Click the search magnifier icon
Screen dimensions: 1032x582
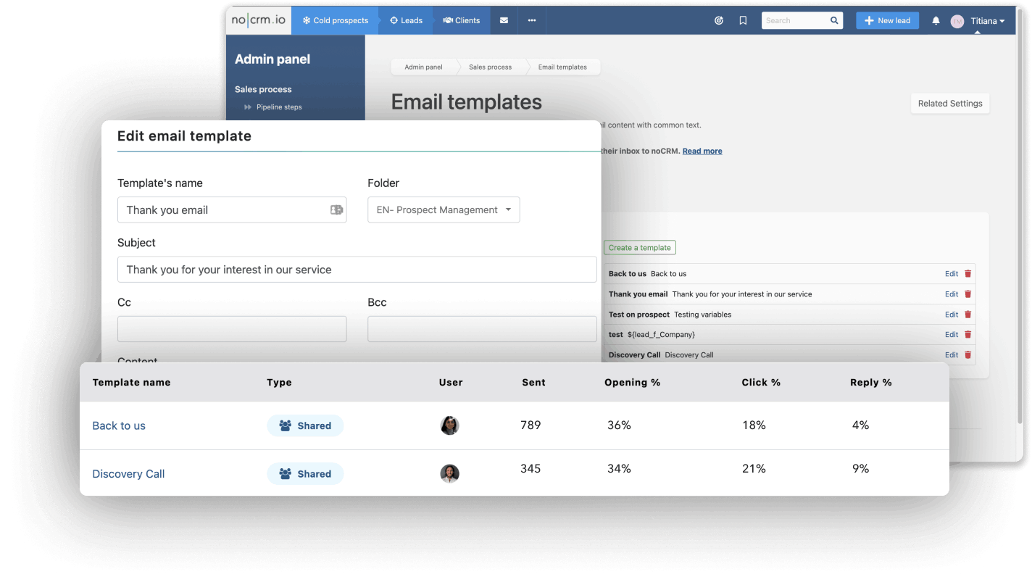click(834, 20)
